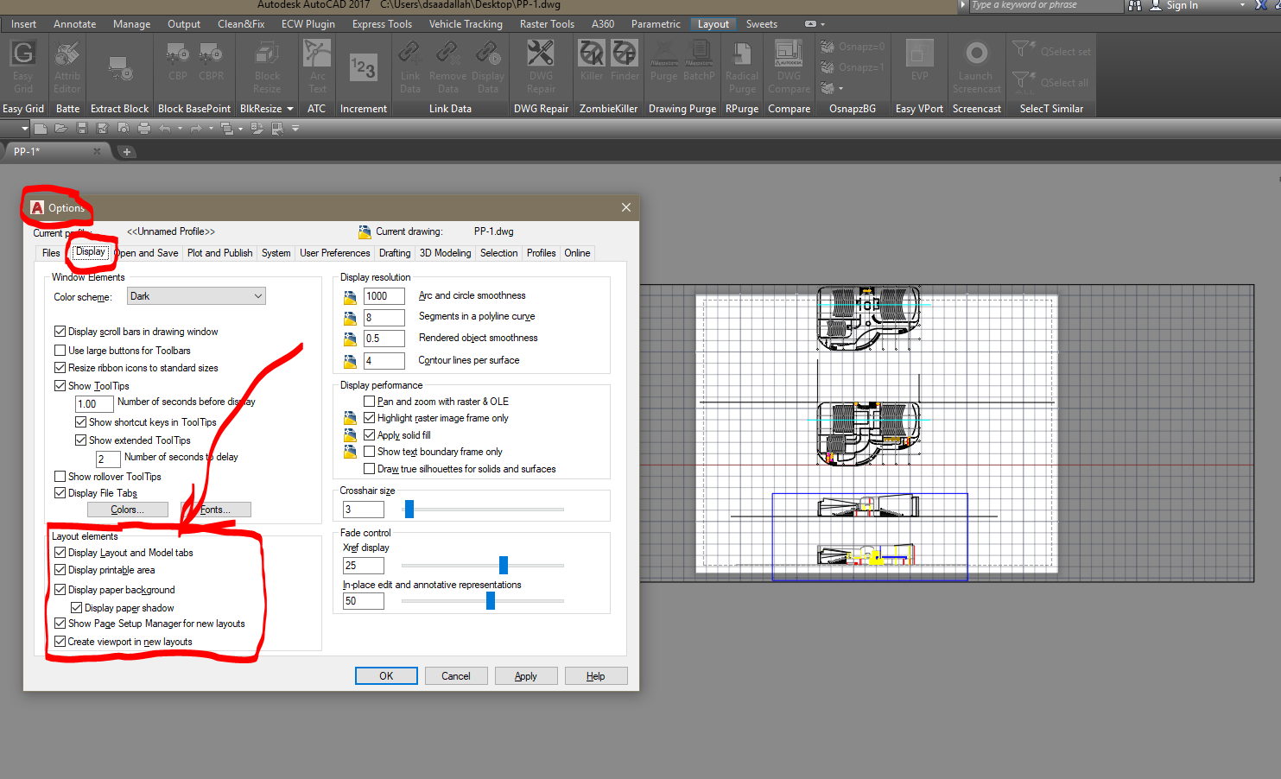The width and height of the screenshot is (1281, 779).
Task: Uncheck Apply solid fill
Action: pos(369,435)
